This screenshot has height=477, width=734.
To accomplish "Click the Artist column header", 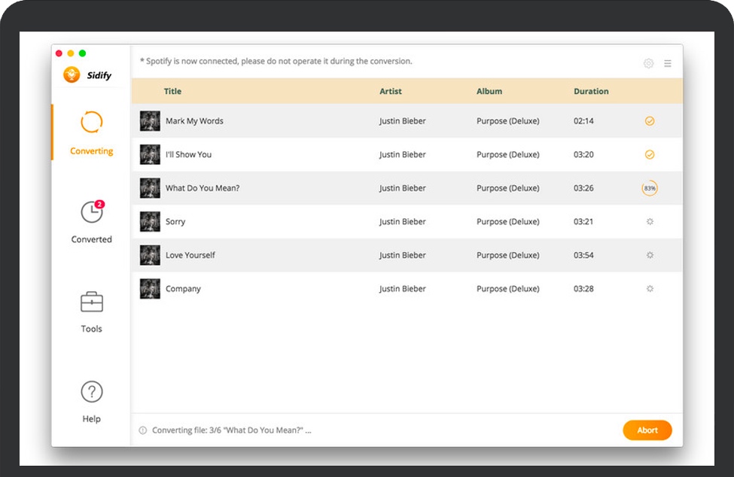I will coord(390,91).
